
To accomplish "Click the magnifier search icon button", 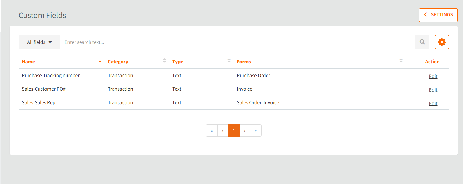I will pos(422,42).
